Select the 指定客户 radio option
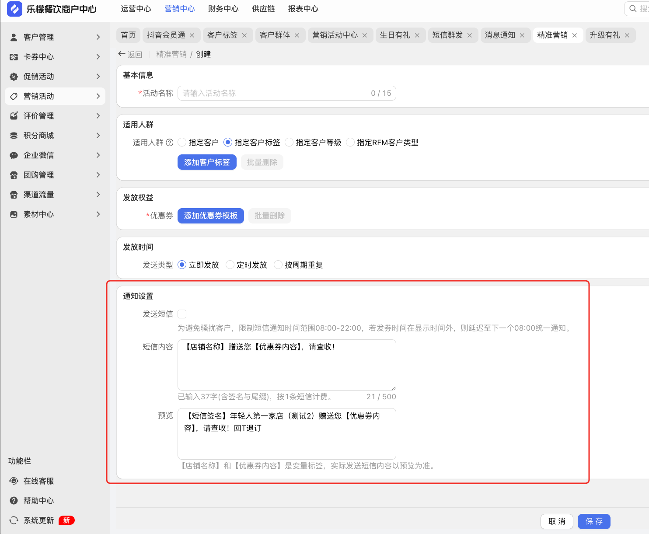This screenshot has width=649, height=534. [x=182, y=143]
